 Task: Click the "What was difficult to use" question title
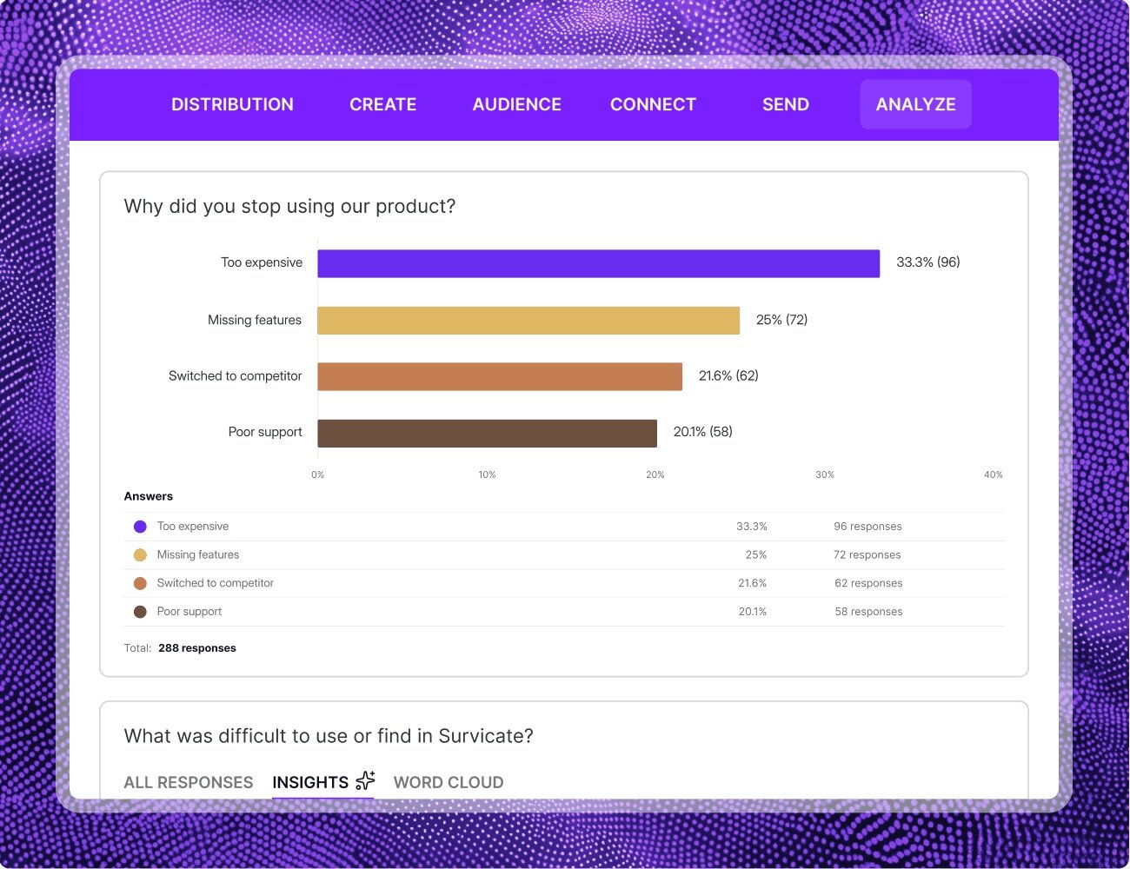coord(329,736)
